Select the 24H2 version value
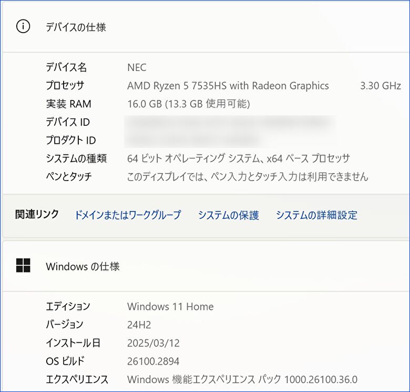 click(x=139, y=325)
